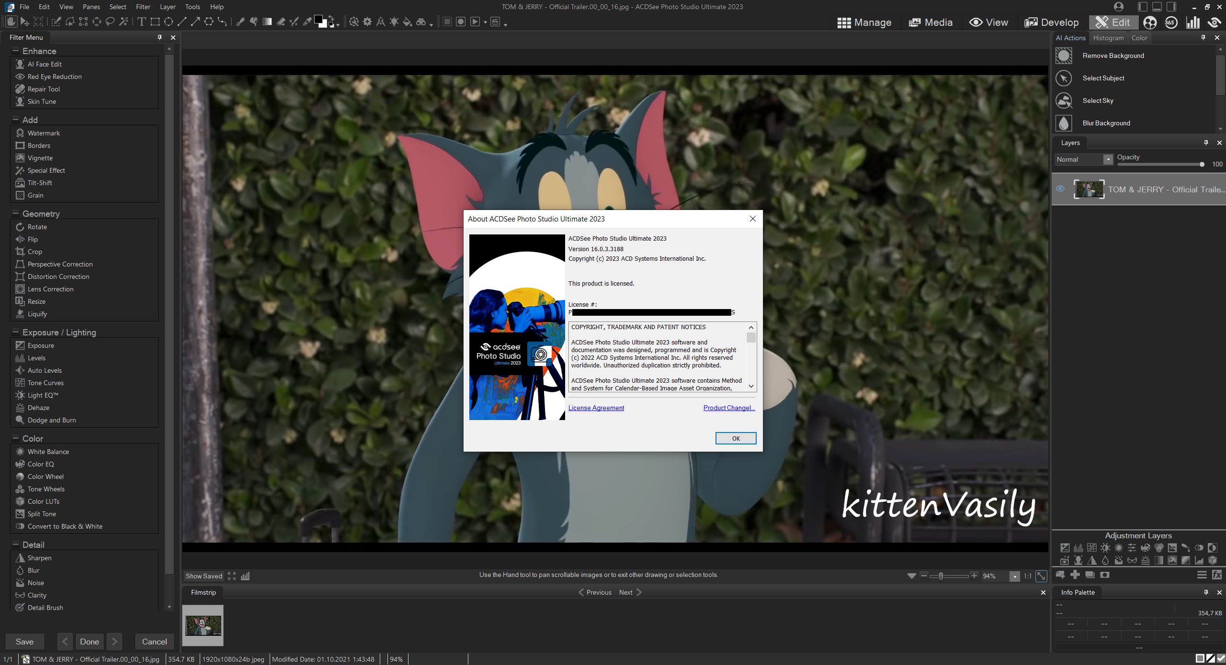The width and height of the screenshot is (1226, 665).
Task: Select the Magic Wand selection tool
Action: click(x=124, y=22)
